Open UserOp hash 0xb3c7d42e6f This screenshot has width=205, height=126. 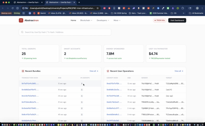click(114, 102)
